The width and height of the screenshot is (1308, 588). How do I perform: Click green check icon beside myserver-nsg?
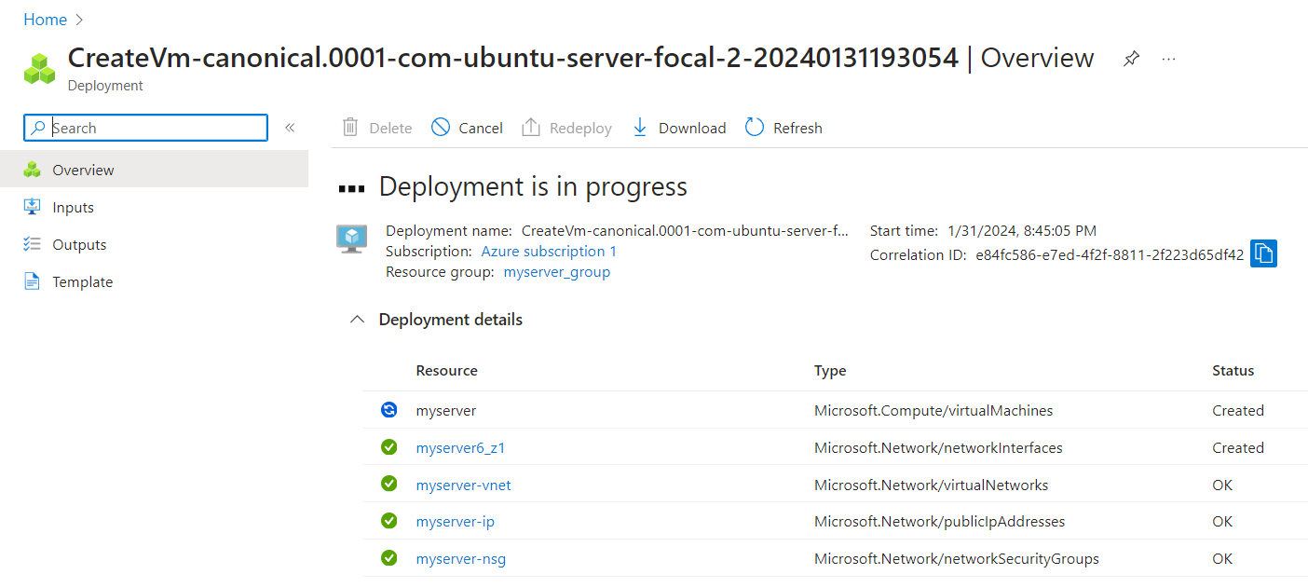pos(389,559)
